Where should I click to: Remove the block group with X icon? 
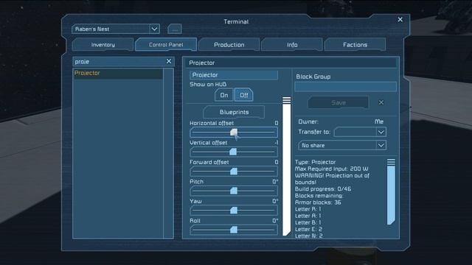click(381, 102)
